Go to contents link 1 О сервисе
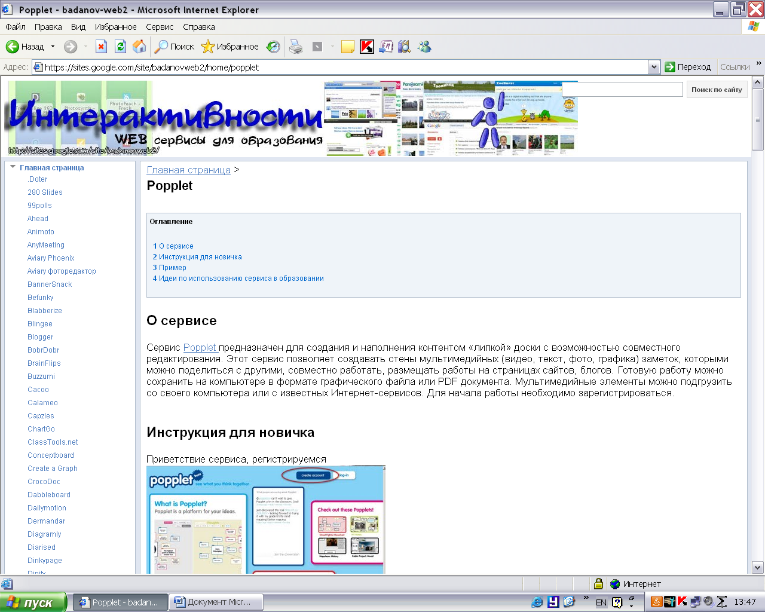Image resolution: width=765 pixels, height=612 pixels. coord(173,246)
